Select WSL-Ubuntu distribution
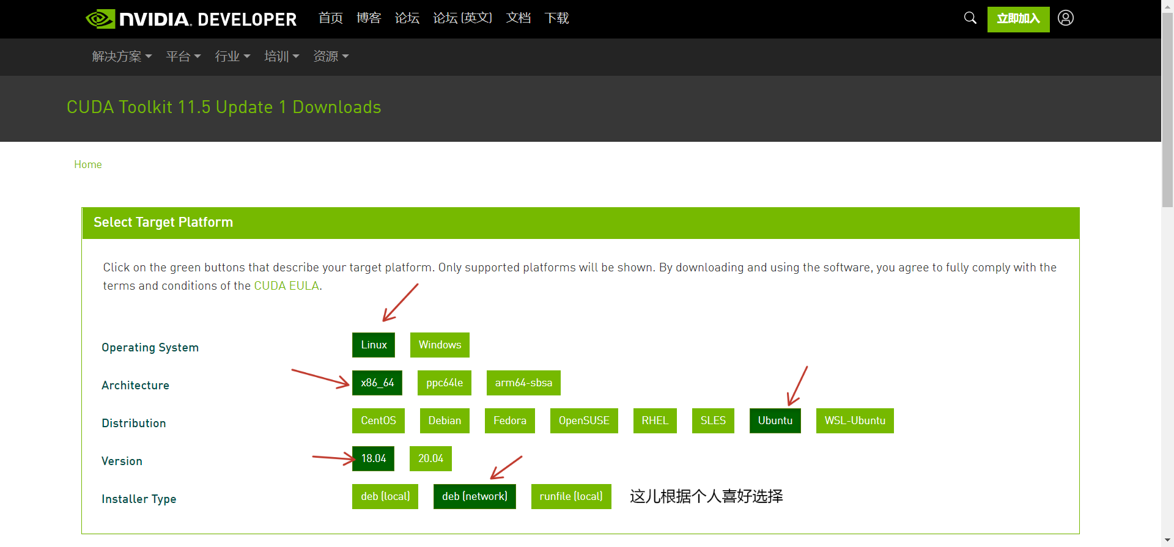The width and height of the screenshot is (1174, 547). click(855, 420)
